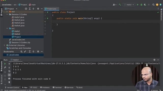Select Hello2.java file

pyautogui.click(x=19, y=20)
